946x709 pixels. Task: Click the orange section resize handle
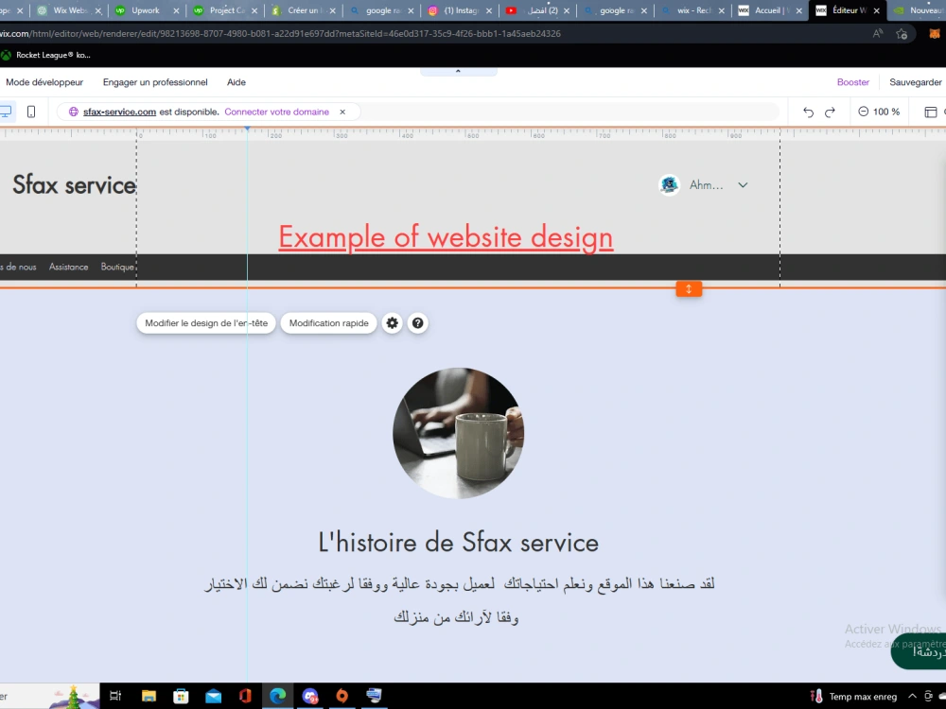click(x=689, y=288)
